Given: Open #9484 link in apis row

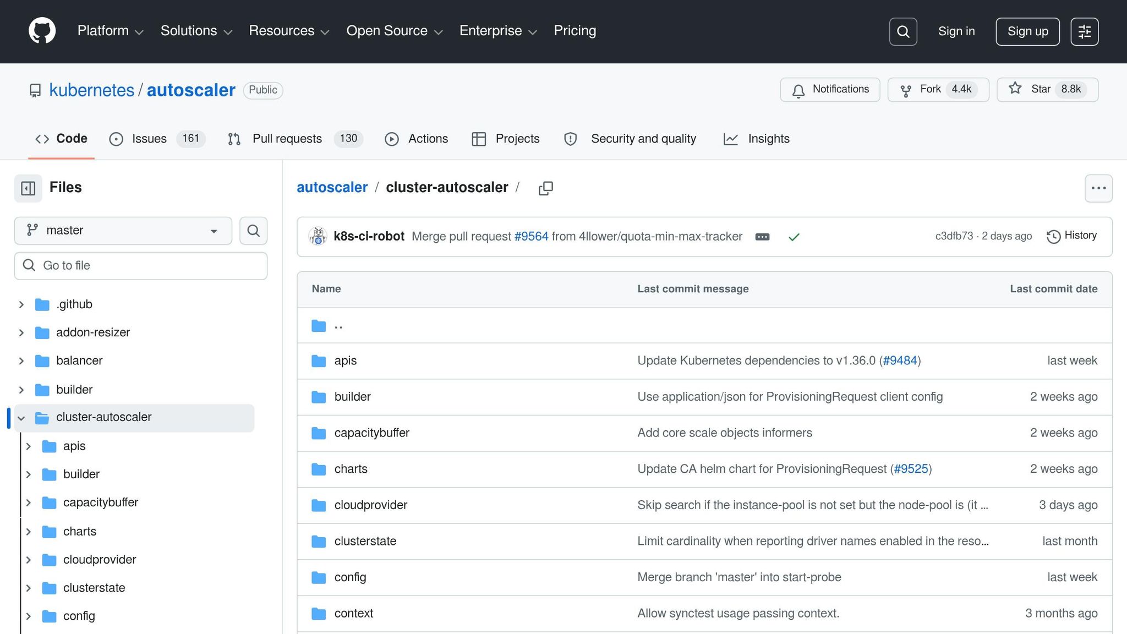Looking at the screenshot, I should 900,361.
